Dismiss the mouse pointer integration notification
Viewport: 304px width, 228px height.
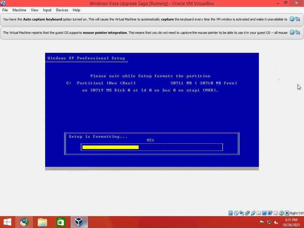[x=292, y=32]
